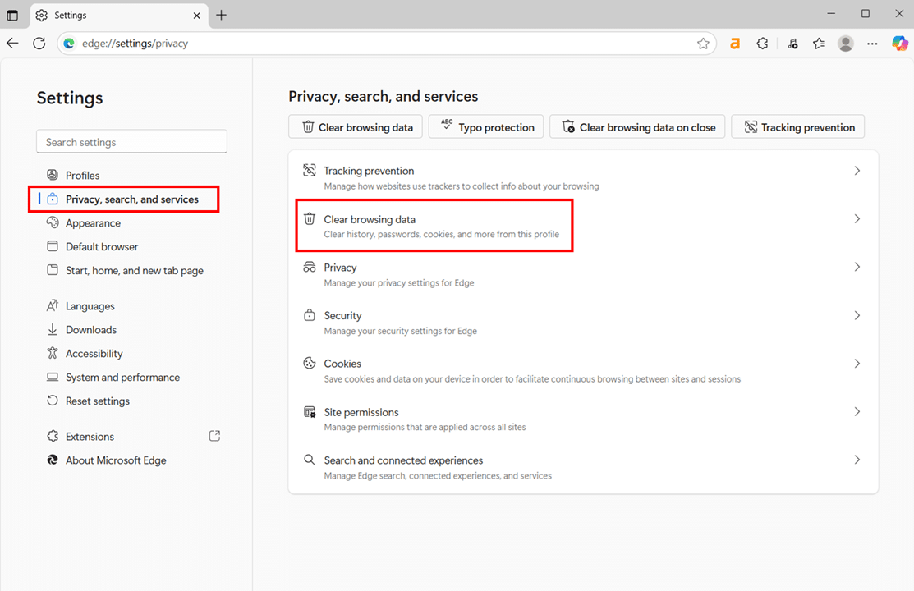The width and height of the screenshot is (914, 591).
Task: Expand the Cookies settings row
Action: coord(583,363)
